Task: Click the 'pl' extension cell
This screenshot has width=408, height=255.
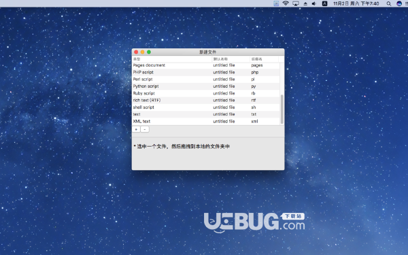Action: point(253,80)
